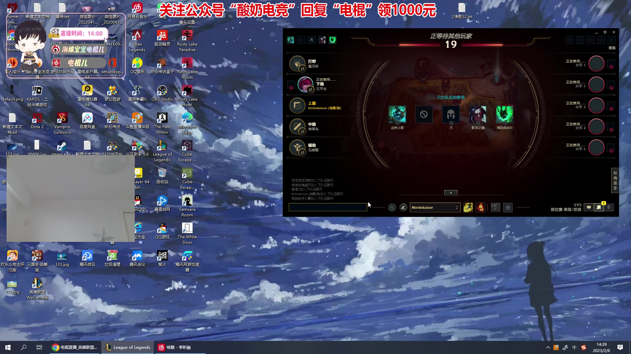Open KARDS 二战卡牌游戏 shortcut

[37, 96]
